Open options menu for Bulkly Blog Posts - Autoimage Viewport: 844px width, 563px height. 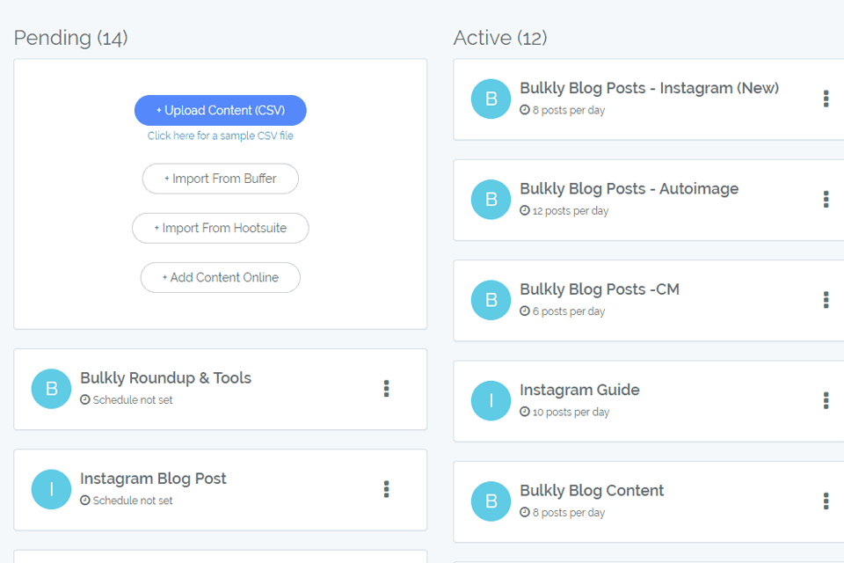826,200
